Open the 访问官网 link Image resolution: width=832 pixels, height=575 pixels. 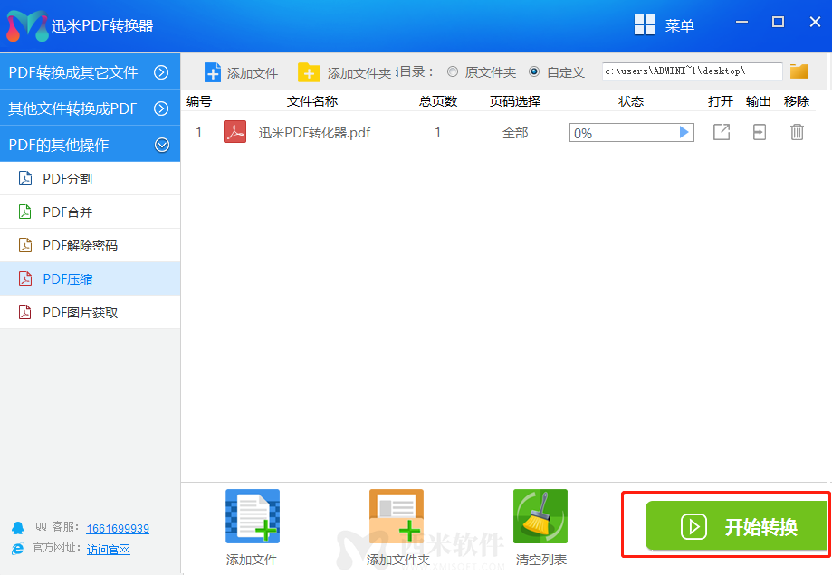click(109, 549)
